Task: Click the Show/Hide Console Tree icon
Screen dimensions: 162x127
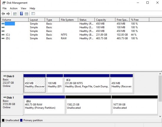Action: (15, 14)
